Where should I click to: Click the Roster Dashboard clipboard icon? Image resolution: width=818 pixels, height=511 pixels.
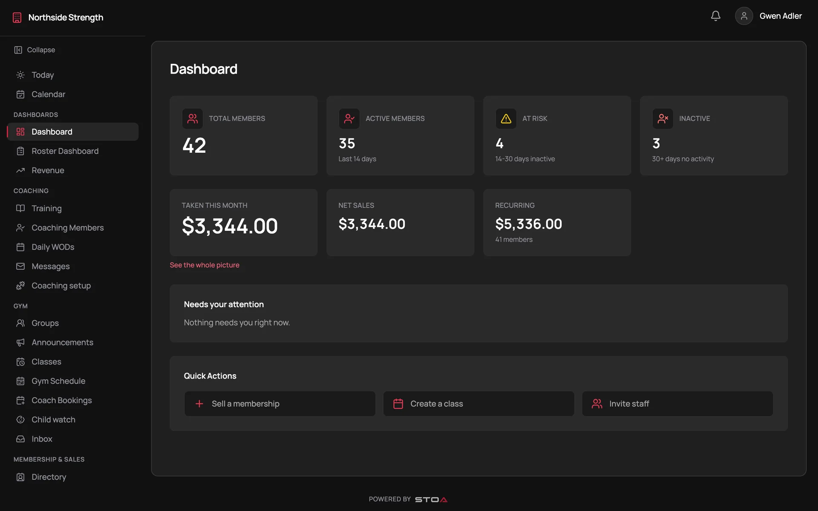pos(20,151)
